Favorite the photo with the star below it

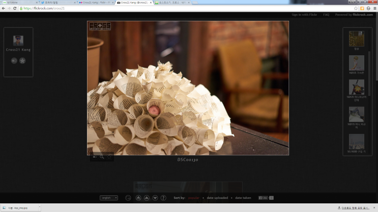[109, 157]
